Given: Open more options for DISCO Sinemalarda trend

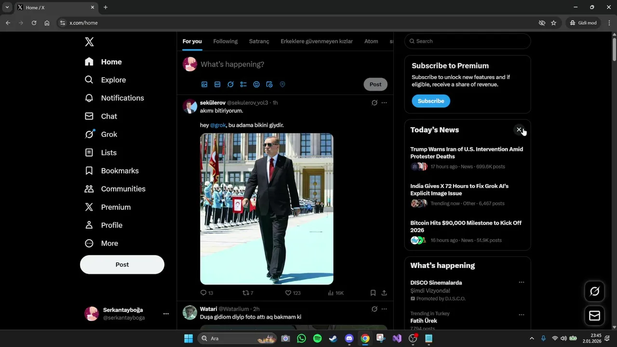Looking at the screenshot, I should [521, 282].
